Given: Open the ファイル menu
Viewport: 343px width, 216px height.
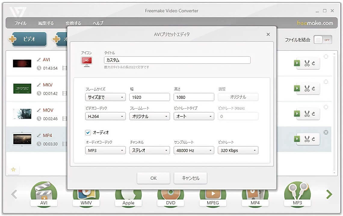Looking at the screenshot, I should [x=20, y=23].
